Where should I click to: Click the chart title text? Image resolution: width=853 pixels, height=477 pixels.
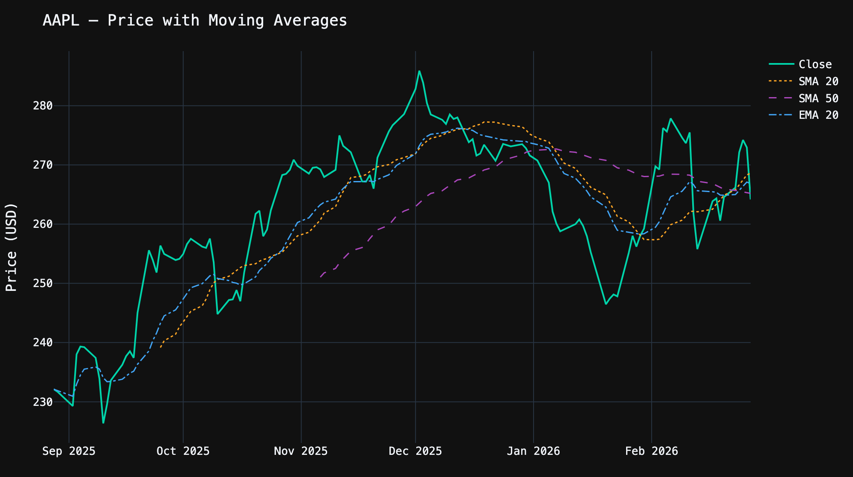click(194, 20)
